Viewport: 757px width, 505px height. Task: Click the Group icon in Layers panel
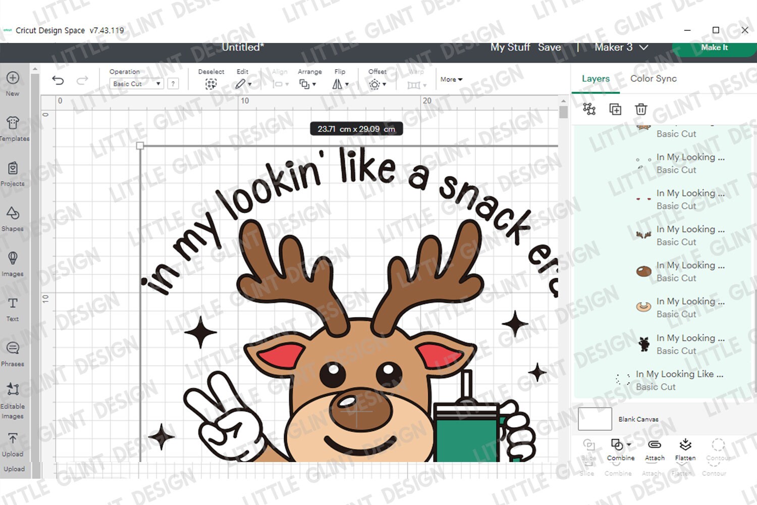pyautogui.click(x=589, y=109)
